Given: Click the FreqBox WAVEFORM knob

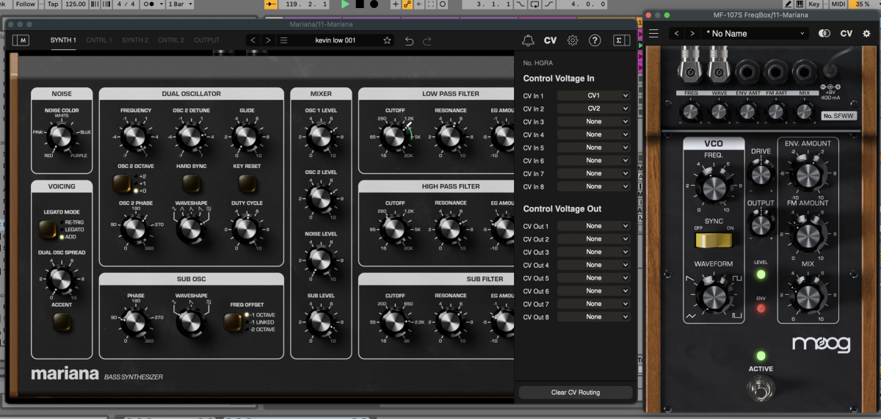Looking at the screenshot, I should point(713,296).
